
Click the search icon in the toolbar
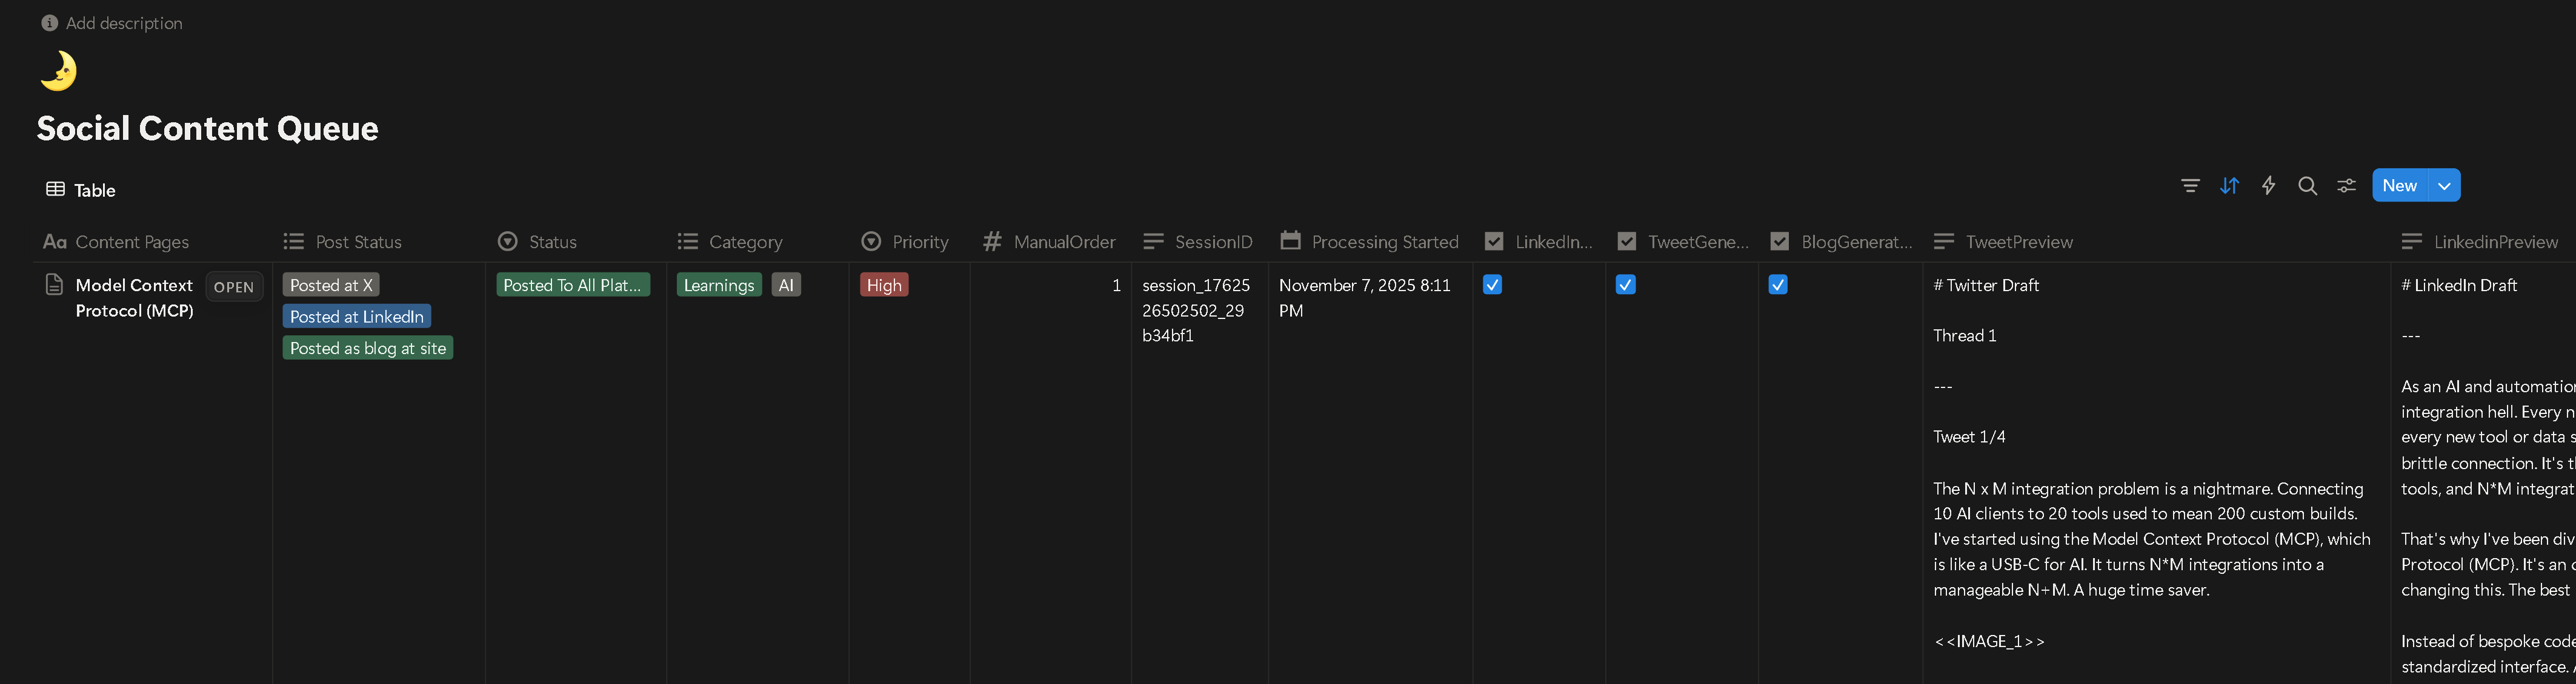point(2307,185)
